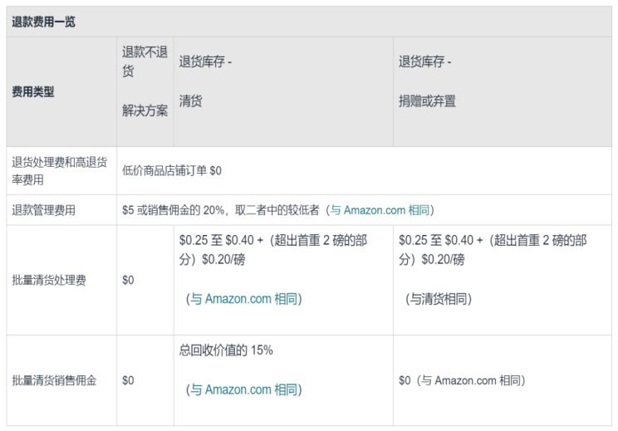
Task: Select the '批量清货销售佣金' row label
Action: (x=54, y=380)
